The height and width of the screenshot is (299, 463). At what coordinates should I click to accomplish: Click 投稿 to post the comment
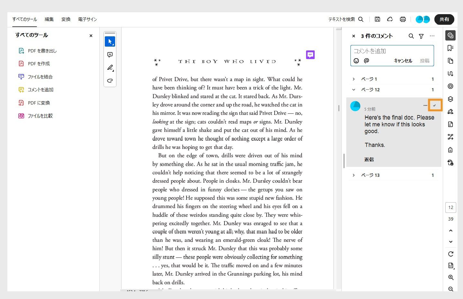[425, 61]
